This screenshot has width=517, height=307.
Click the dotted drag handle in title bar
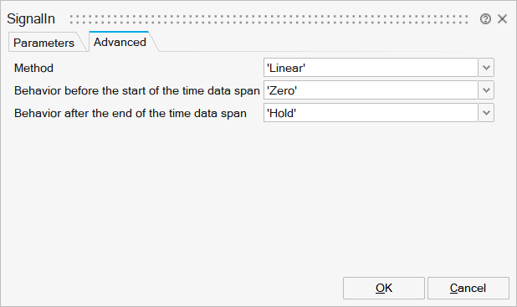[269, 19]
